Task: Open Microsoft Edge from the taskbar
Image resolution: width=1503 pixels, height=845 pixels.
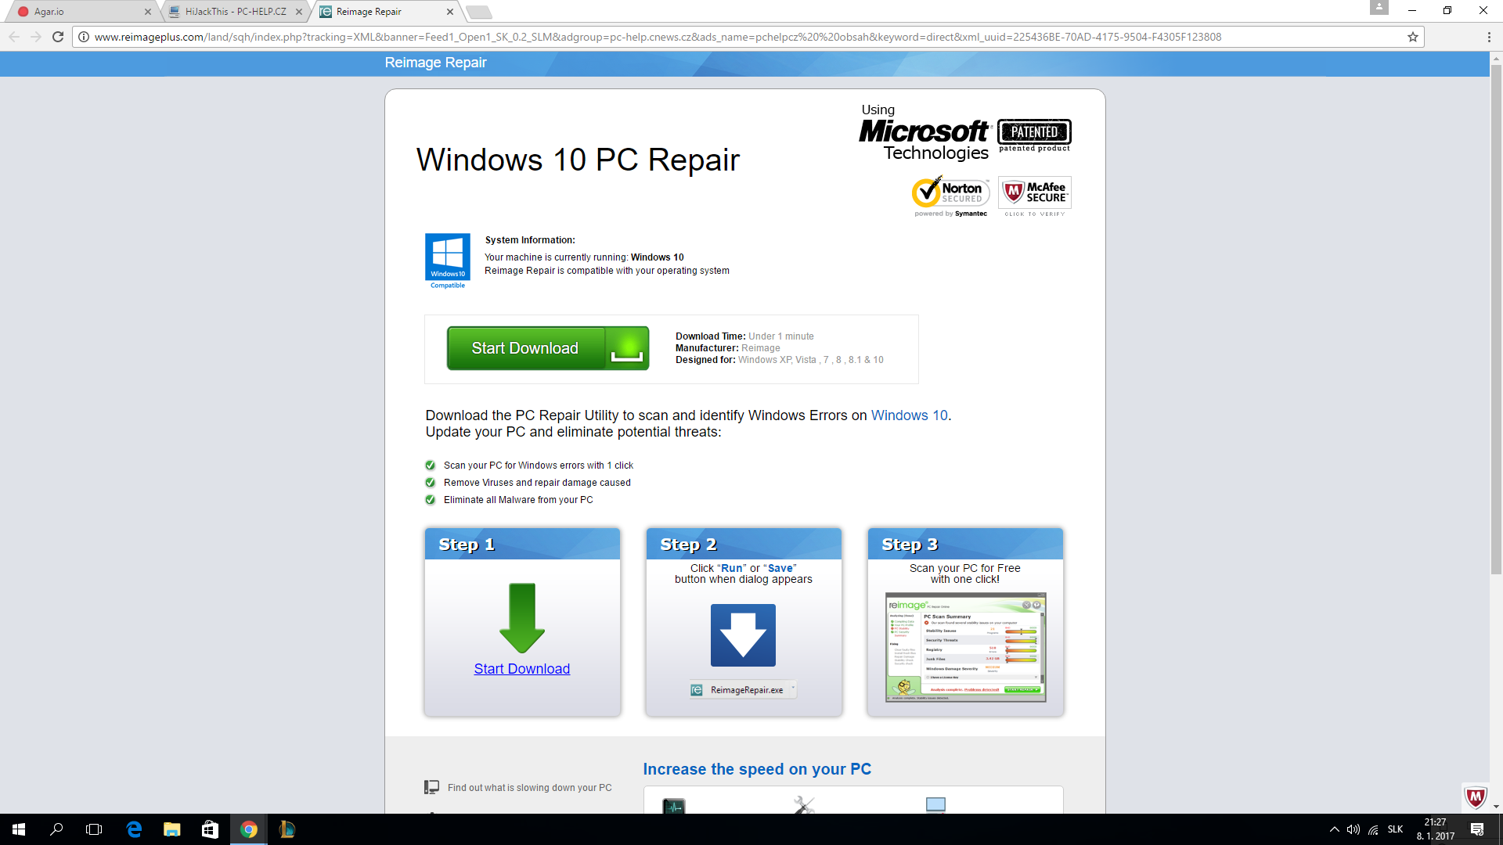Action: tap(134, 829)
